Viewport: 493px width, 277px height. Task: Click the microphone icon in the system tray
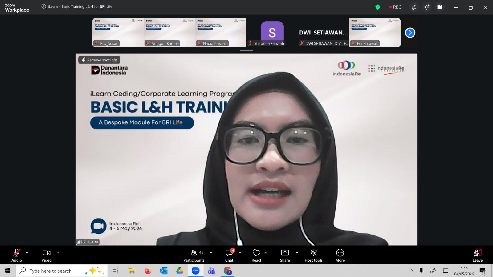point(421,271)
